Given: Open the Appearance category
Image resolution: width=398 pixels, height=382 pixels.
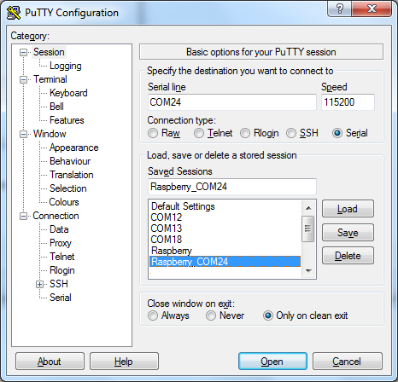Looking at the screenshot, I should pyautogui.click(x=73, y=148).
